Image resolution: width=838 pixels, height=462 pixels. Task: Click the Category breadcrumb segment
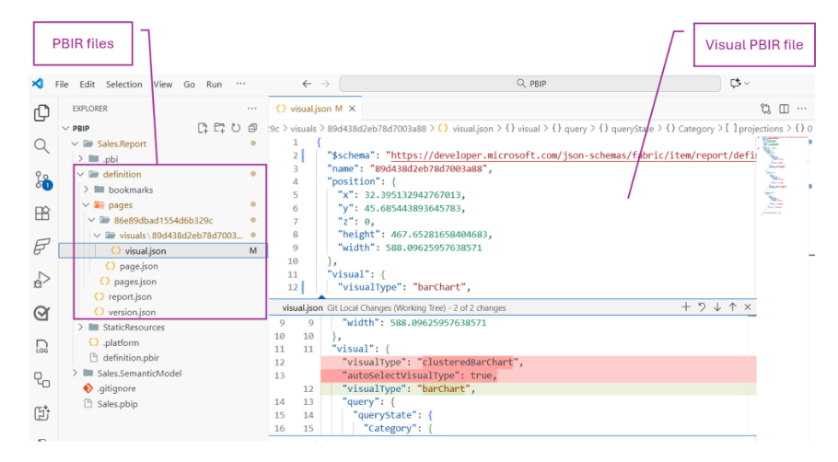pos(696,129)
